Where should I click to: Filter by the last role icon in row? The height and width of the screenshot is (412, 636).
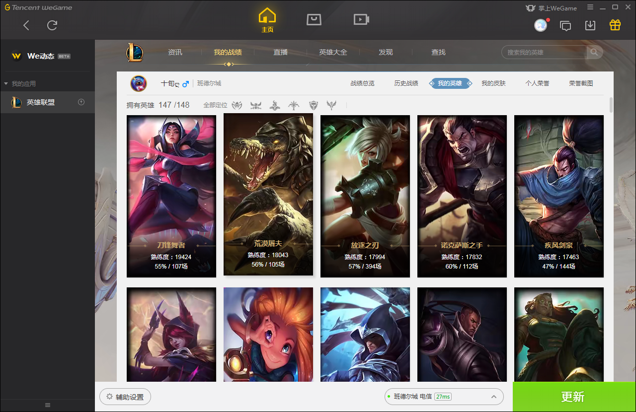coord(331,105)
